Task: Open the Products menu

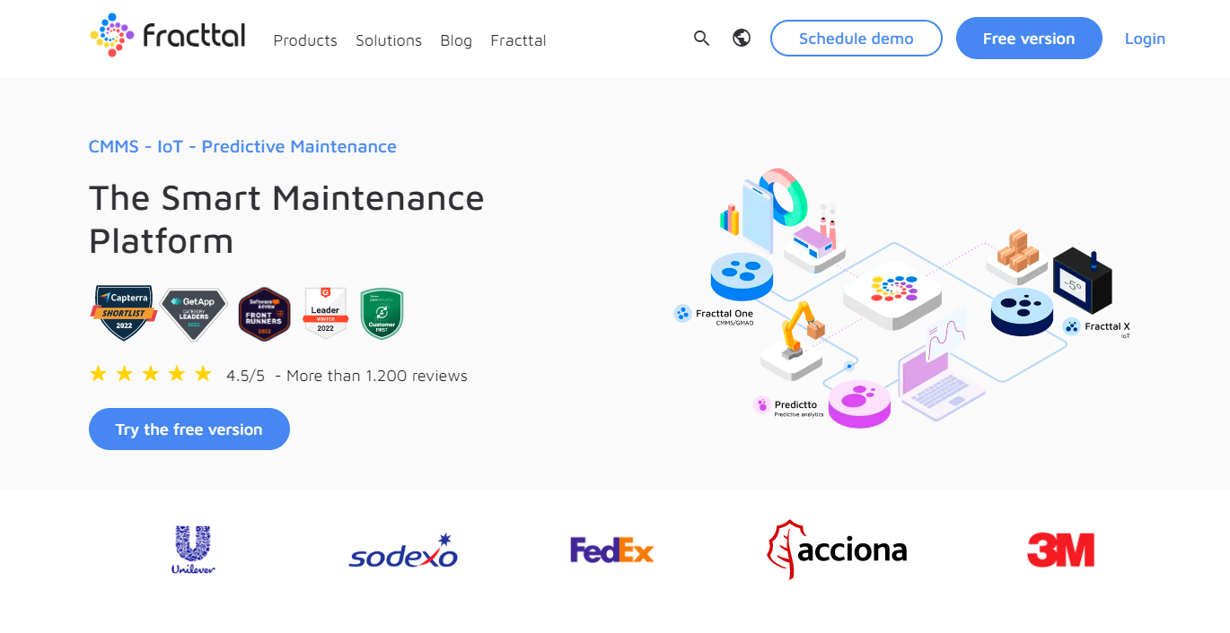Action: point(305,40)
